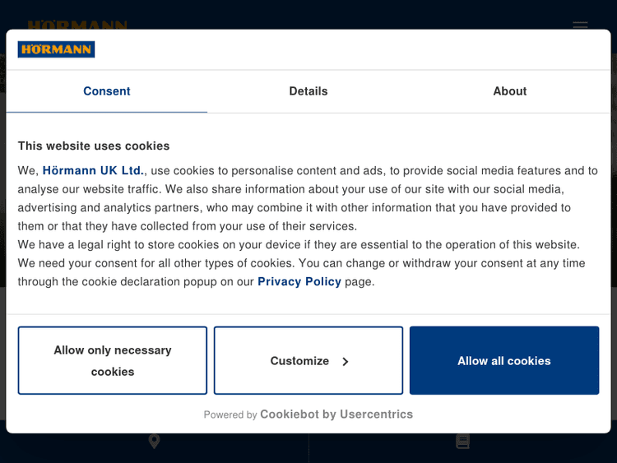617x463 pixels.
Task: Click the Customize button label
Action: tap(299, 361)
